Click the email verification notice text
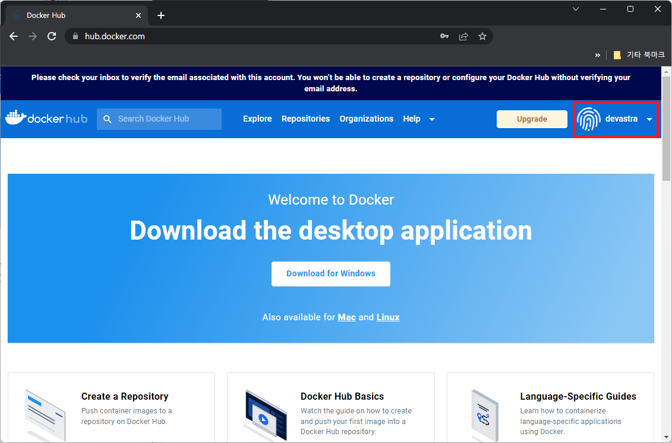Viewport: 672px width, 443px height. (331, 83)
